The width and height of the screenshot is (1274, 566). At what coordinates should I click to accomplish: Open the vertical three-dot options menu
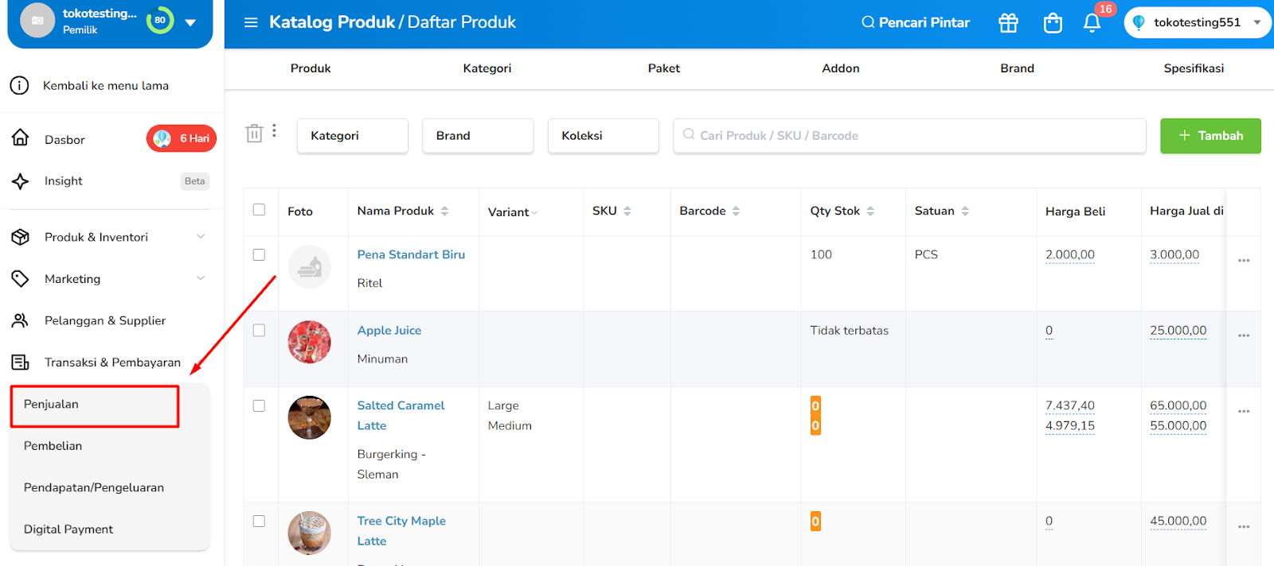(x=274, y=130)
